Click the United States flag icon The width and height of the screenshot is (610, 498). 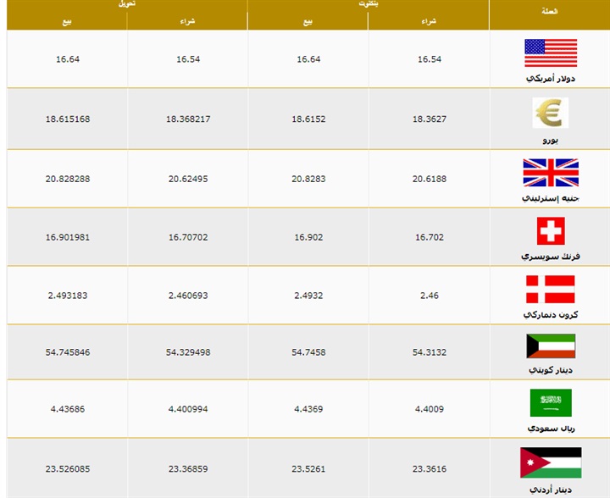550,53
